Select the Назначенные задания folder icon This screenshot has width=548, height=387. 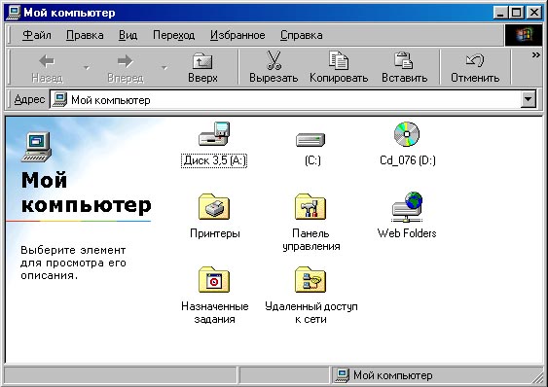point(214,279)
